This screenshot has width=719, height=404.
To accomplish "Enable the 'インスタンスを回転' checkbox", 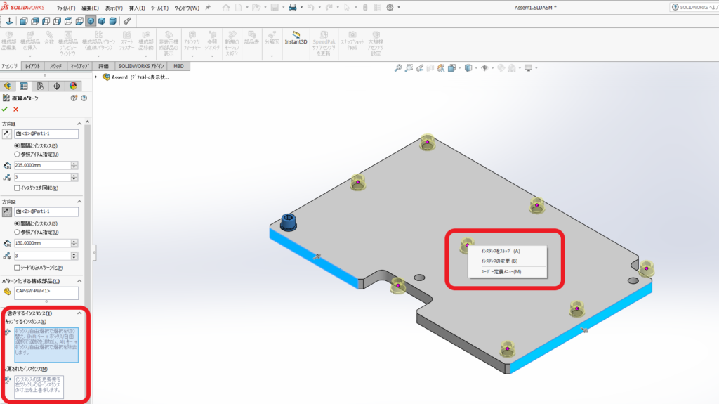I will point(18,188).
